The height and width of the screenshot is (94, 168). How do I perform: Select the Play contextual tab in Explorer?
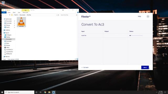tap(25, 10)
